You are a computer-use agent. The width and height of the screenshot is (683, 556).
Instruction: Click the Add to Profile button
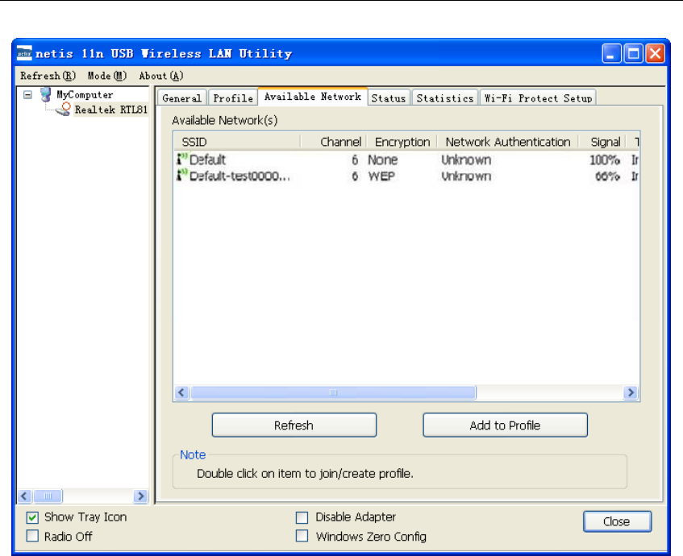tap(505, 425)
